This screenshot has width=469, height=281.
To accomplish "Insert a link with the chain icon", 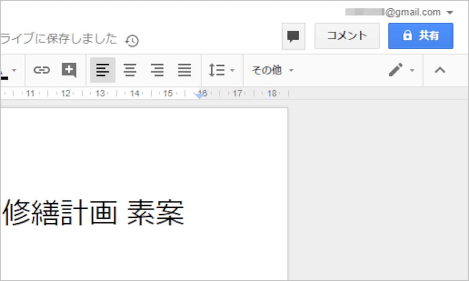I will pos(41,70).
